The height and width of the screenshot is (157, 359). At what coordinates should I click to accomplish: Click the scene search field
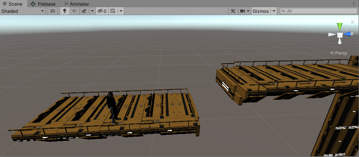pos(319,11)
